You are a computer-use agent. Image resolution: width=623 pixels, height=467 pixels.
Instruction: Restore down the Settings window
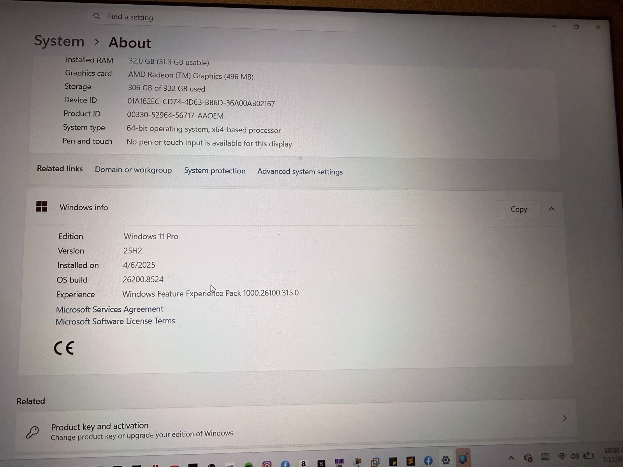(576, 27)
